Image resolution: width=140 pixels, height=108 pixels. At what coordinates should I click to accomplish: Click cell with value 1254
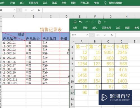(81, 64)
